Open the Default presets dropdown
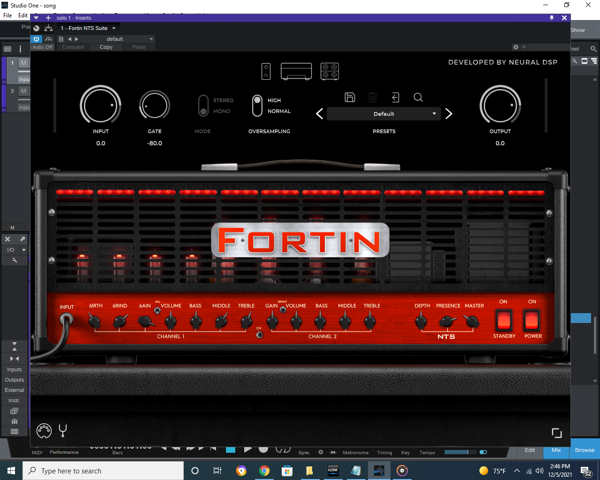The width and height of the screenshot is (600, 480). click(383, 114)
